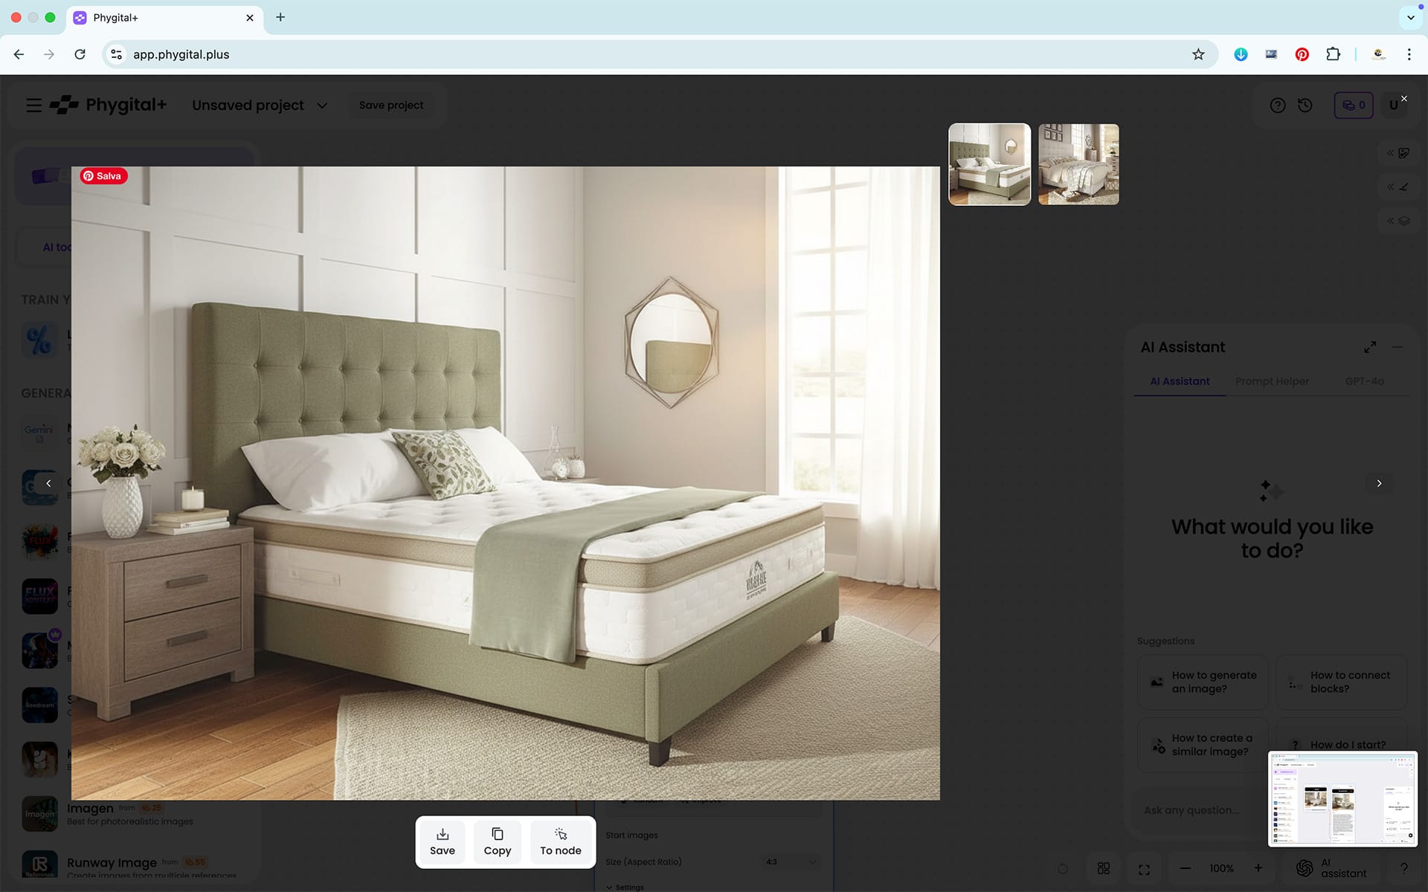1428x892 pixels.
Task: Switch to Prompt Helper tab
Action: [1271, 381]
